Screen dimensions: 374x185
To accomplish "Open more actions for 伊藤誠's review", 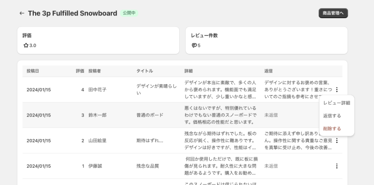I will click(337, 166).
